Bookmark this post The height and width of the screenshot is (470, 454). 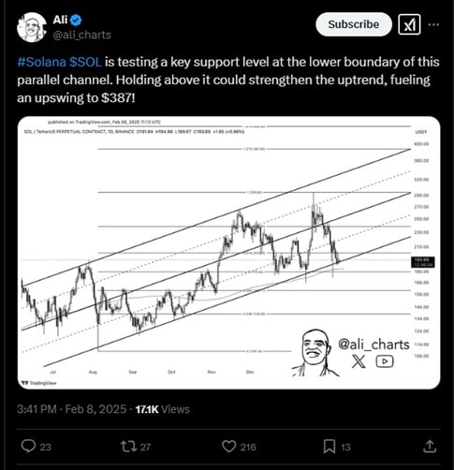click(330, 447)
